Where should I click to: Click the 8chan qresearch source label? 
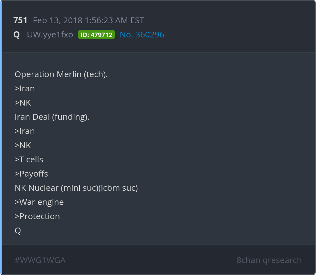point(269,260)
